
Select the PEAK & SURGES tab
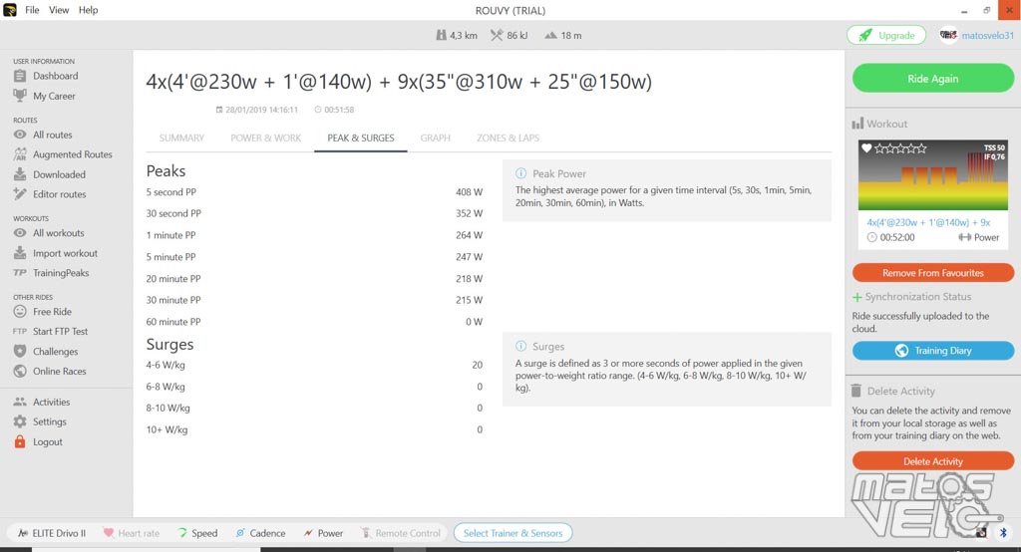(361, 138)
